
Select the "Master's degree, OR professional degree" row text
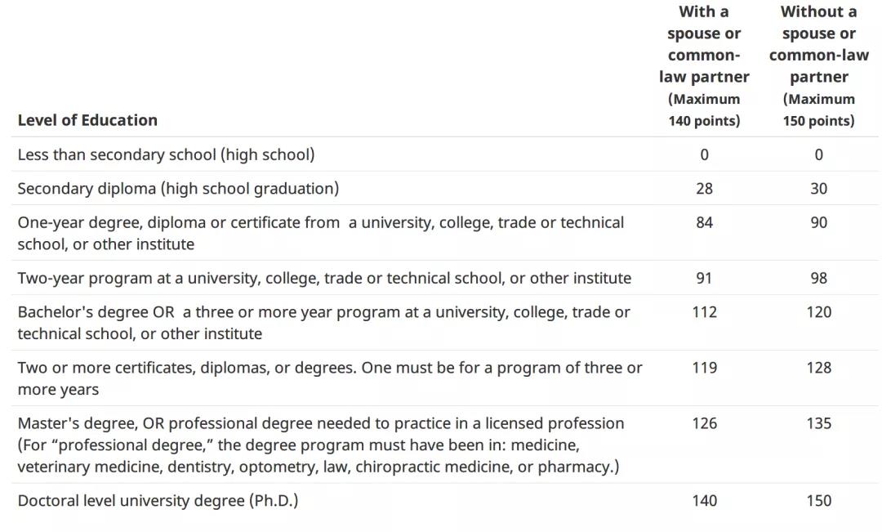point(321,445)
